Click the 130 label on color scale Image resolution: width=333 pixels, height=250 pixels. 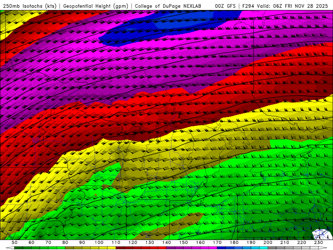(x=150, y=242)
